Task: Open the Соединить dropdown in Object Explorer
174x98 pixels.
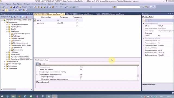Action: pyautogui.click(x=5, y=17)
